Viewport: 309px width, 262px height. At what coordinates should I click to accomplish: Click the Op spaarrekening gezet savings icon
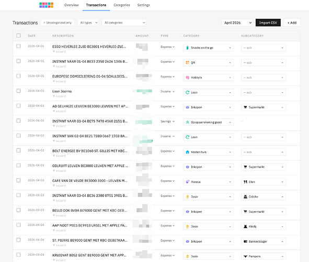point(187,122)
